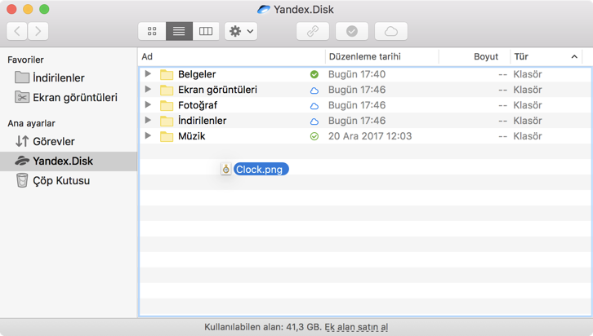This screenshot has width=593, height=336.
Task: Expand the Belgeler folder triangle
Action: (x=148, y=74)
